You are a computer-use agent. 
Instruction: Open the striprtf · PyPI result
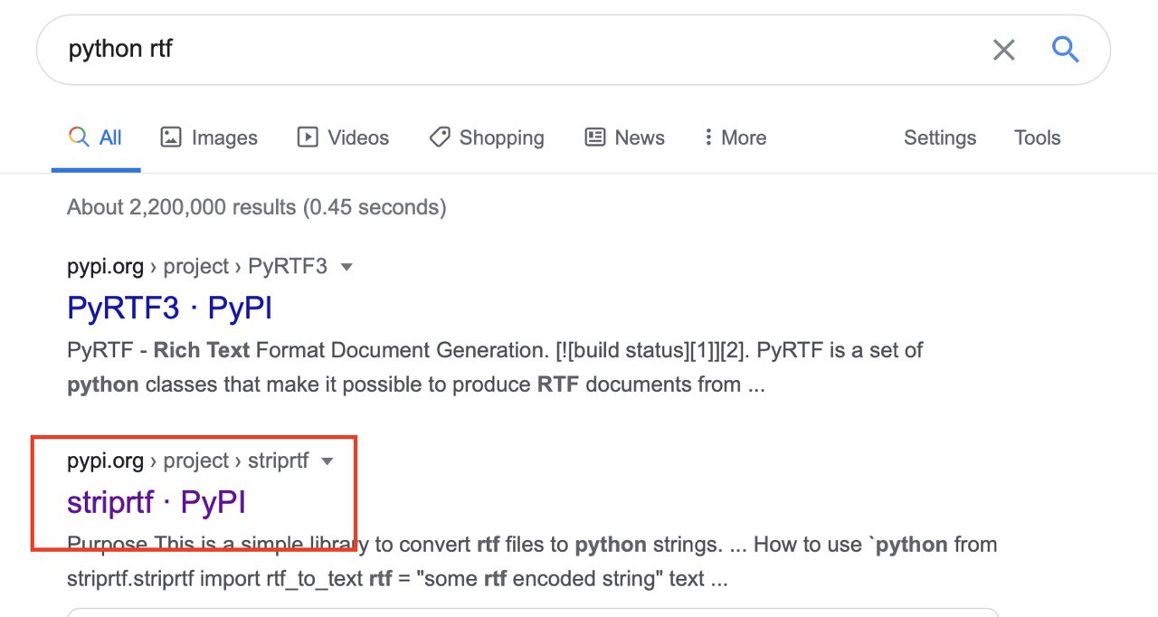pyautogui.click(x=156, y=503)
